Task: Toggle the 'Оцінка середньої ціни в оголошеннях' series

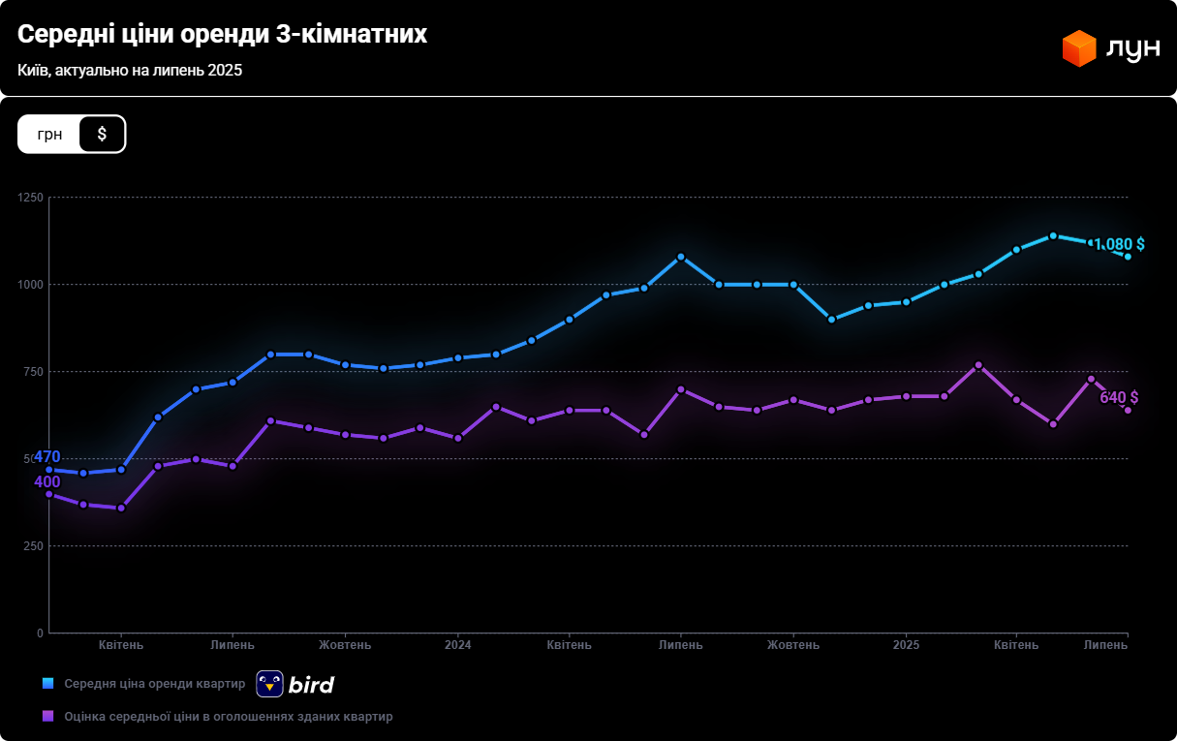Action: pos(228,717)
